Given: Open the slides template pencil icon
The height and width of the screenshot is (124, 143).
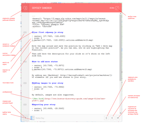Looking at the screenshot, I should point(117,8).
